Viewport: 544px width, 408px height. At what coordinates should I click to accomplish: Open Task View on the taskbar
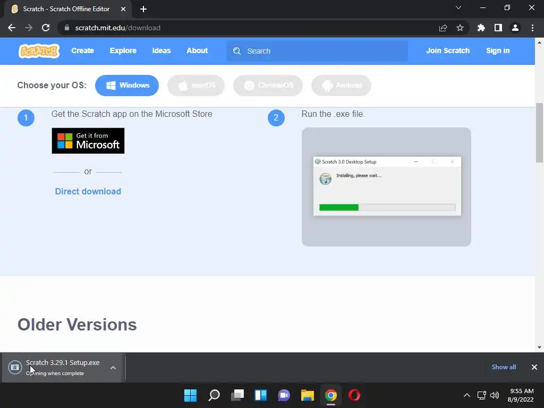point(237,395)
